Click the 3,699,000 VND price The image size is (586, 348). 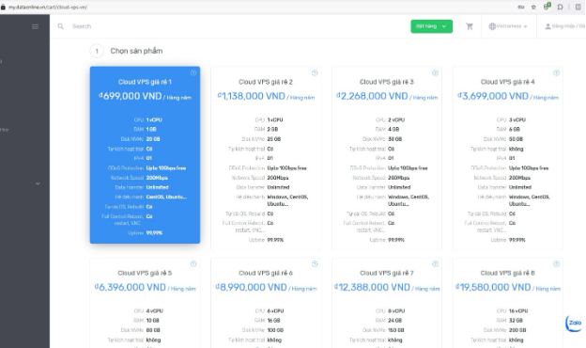click(x=493, y=96)
